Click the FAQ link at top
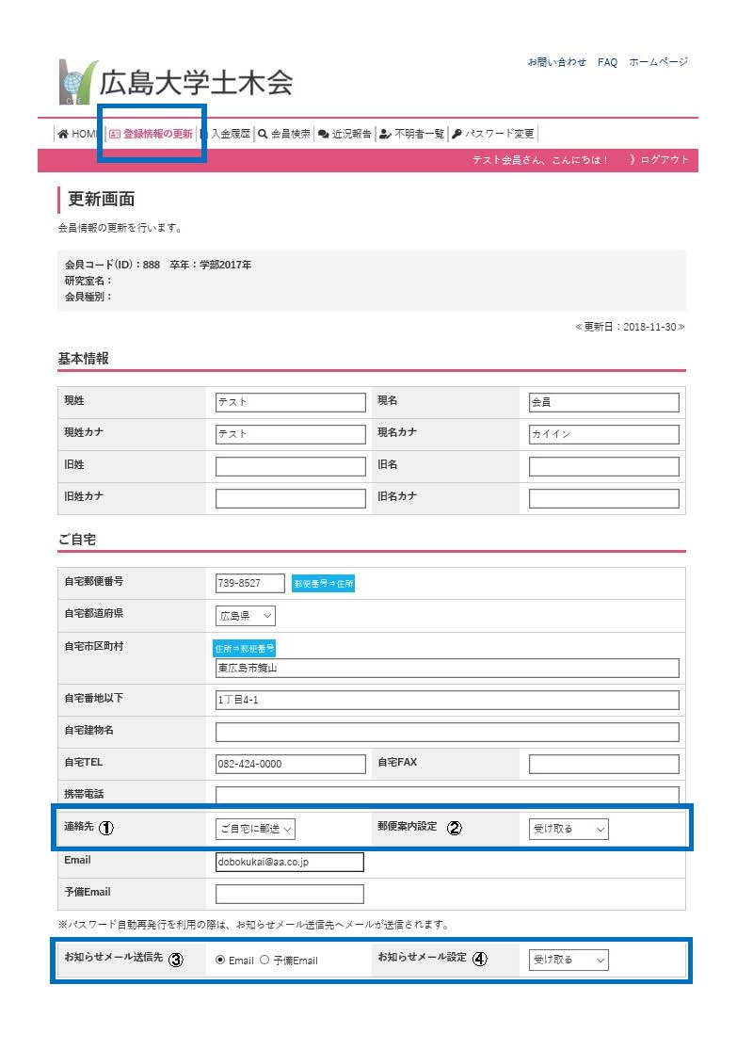The height and width of the screenshot is (1050, 753). pyautogui.click(x=607, y=62)
